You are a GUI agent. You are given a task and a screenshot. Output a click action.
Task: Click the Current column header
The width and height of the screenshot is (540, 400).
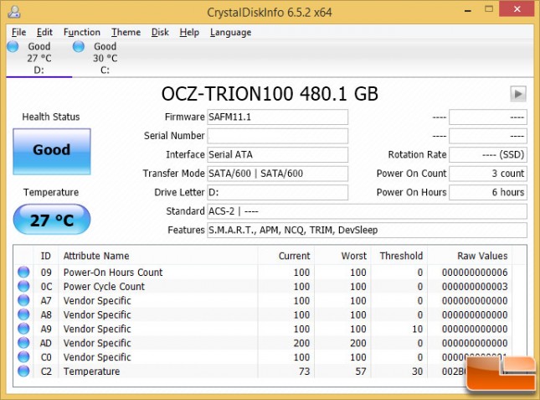[285, 256]
